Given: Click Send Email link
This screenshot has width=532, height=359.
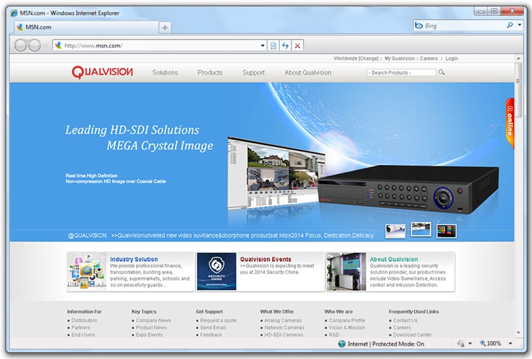Looking at the screenshot, I should click(213, 327).
